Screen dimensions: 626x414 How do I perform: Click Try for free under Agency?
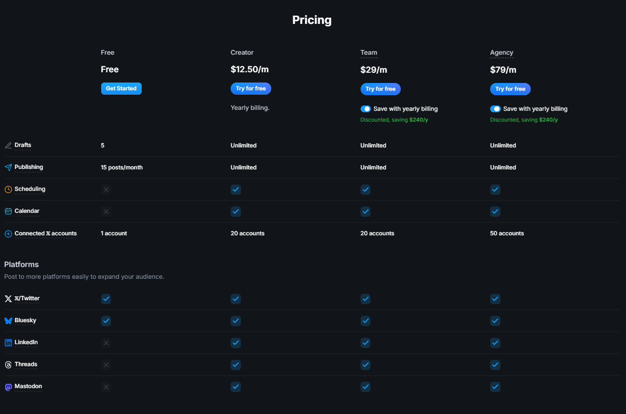pos(510,89)
